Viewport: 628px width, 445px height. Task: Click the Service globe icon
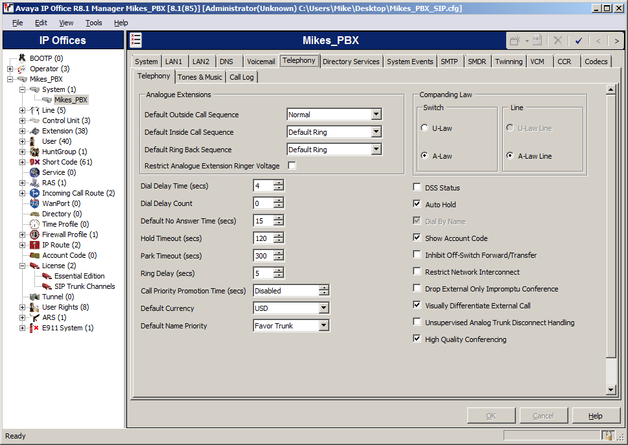coord(34,172)
